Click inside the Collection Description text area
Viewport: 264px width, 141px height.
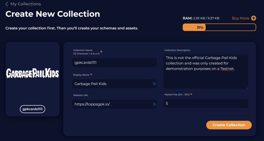tap(206, 72)
